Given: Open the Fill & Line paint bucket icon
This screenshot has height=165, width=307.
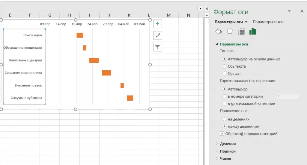Looking at the screenshot, I should (x=219, y=32).
